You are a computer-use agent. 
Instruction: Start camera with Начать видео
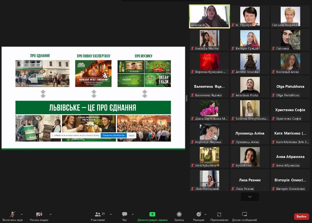click(x=39, y=216)
